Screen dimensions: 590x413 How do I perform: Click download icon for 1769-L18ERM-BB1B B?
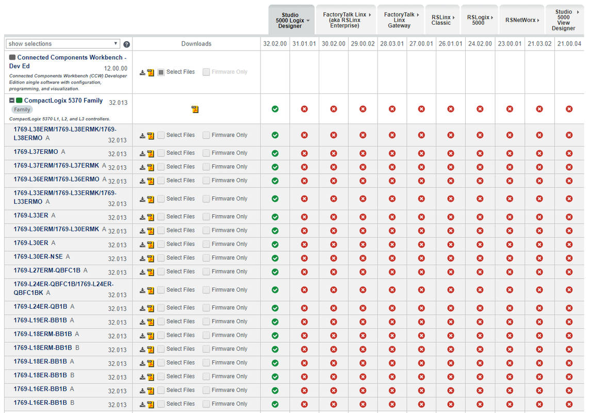(142, 350)
